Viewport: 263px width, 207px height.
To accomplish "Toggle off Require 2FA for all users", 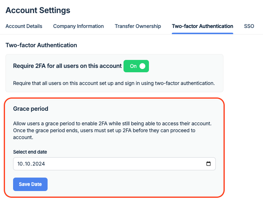I will [x=136, y=66].
